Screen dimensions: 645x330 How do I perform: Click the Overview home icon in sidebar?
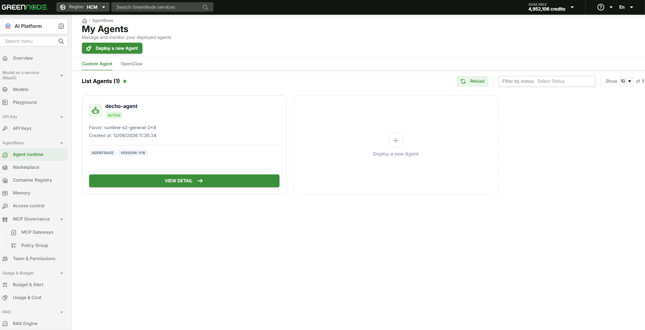click(x=5, y=58)
